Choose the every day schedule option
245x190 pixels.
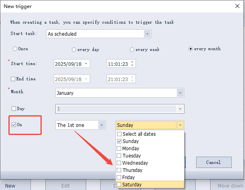click(x=74, y=49)
